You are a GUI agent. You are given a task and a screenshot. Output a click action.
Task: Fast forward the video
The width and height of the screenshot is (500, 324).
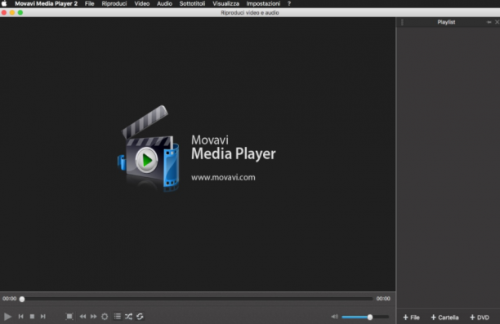pos(93,317)
